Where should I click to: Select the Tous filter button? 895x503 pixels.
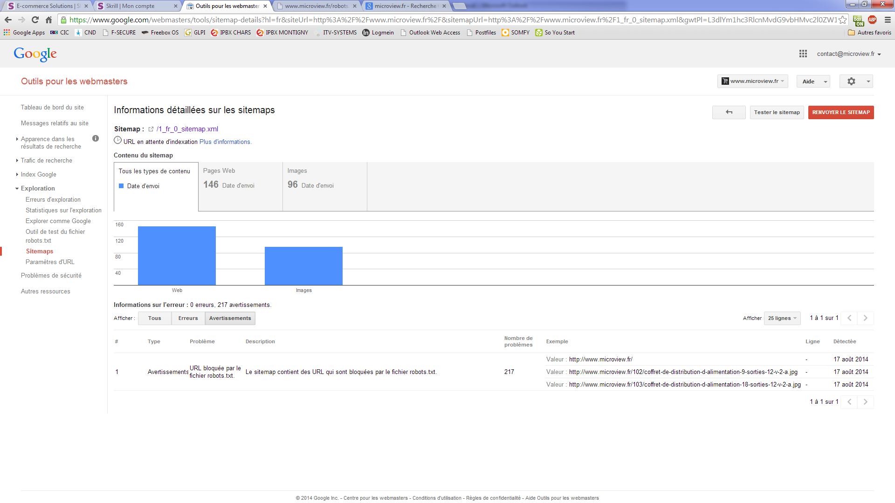(x=154, y=318)
